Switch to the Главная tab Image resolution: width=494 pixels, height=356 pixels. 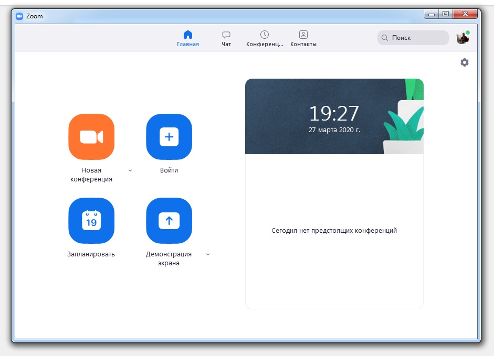pos(188,39)
